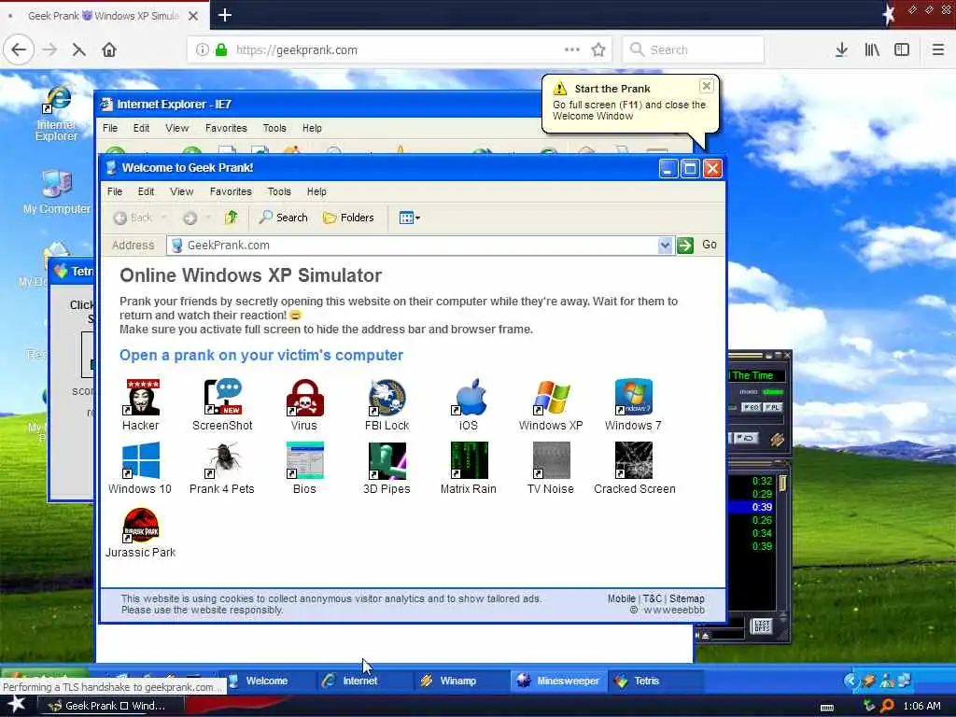Image resolution: width=956 pixels, height=717 pixels.
Task: Toggle the Winamp repeat button
Action: pos(746,438)
